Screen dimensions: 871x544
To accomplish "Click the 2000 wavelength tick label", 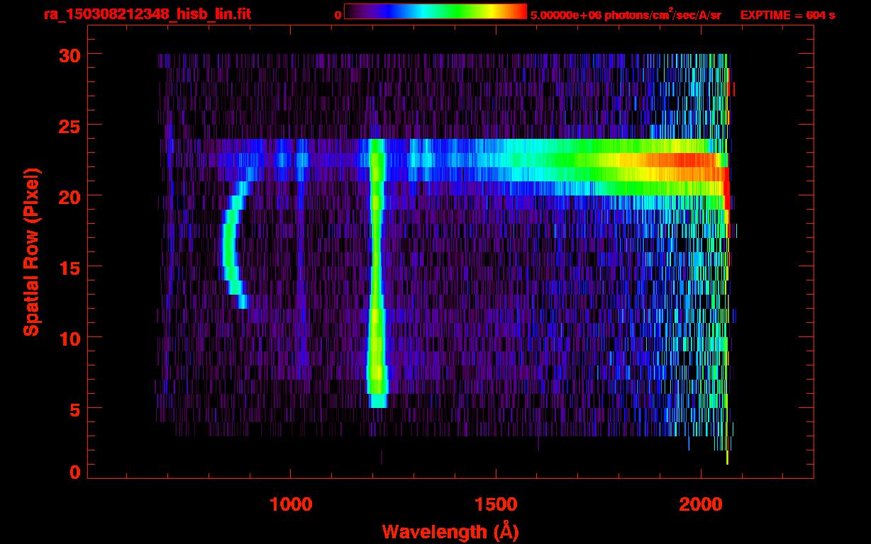I will tap(701, 504).
